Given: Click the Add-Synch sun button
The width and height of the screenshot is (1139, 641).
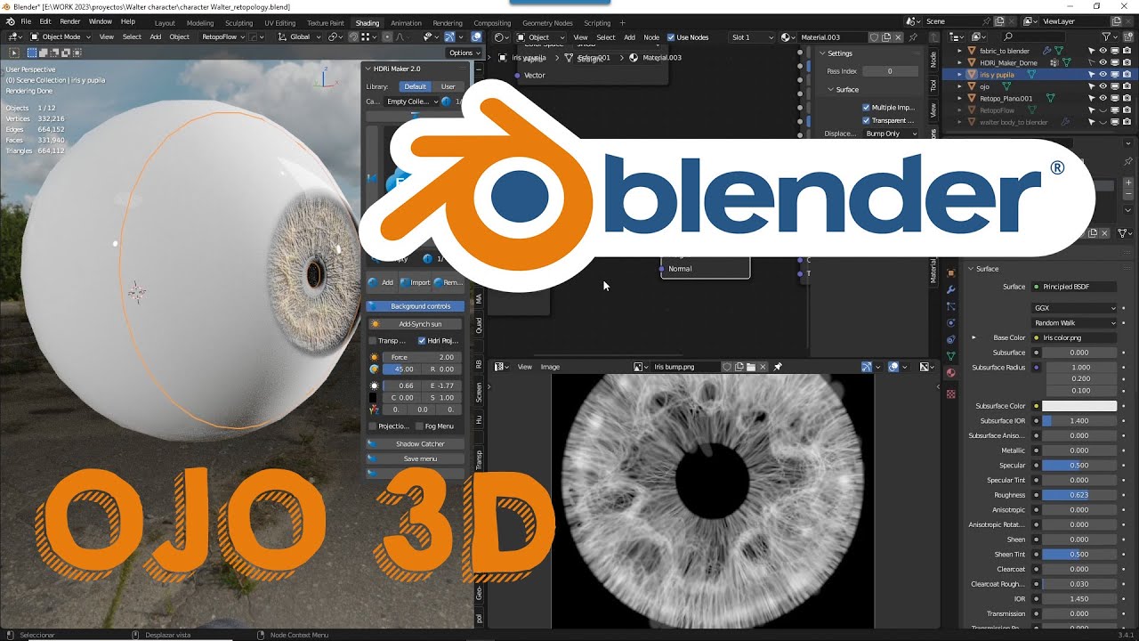Looking at the screenshot, I should [416, 324].
